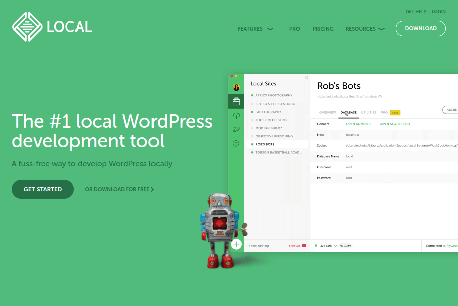Click the Rob's Bots site title

(x=339, y=86)
